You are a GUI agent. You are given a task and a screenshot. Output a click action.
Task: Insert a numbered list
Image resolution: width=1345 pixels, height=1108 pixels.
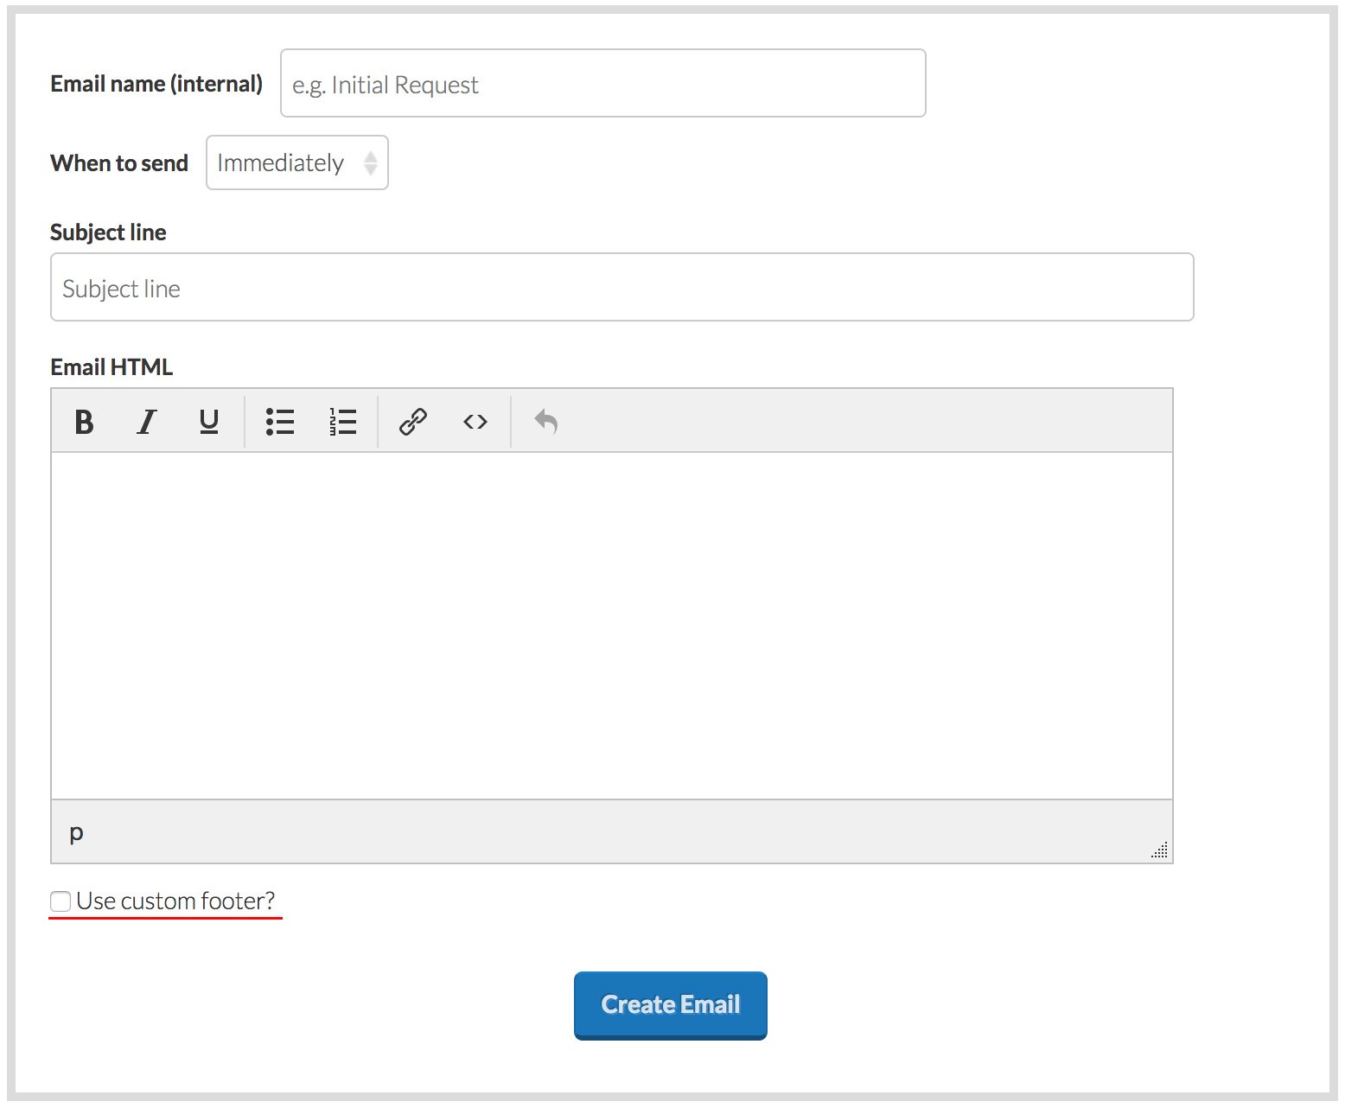tap(342, 422)
